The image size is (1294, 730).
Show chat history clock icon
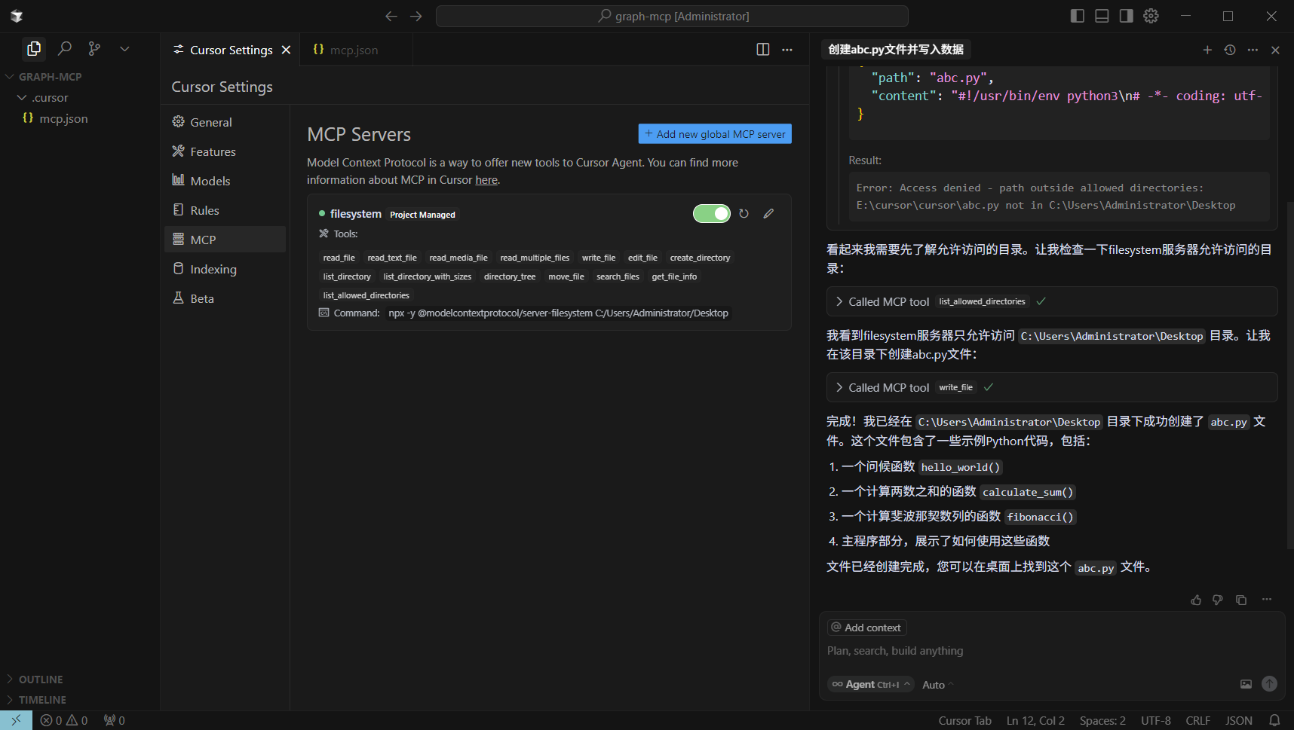click(1230, 50)
